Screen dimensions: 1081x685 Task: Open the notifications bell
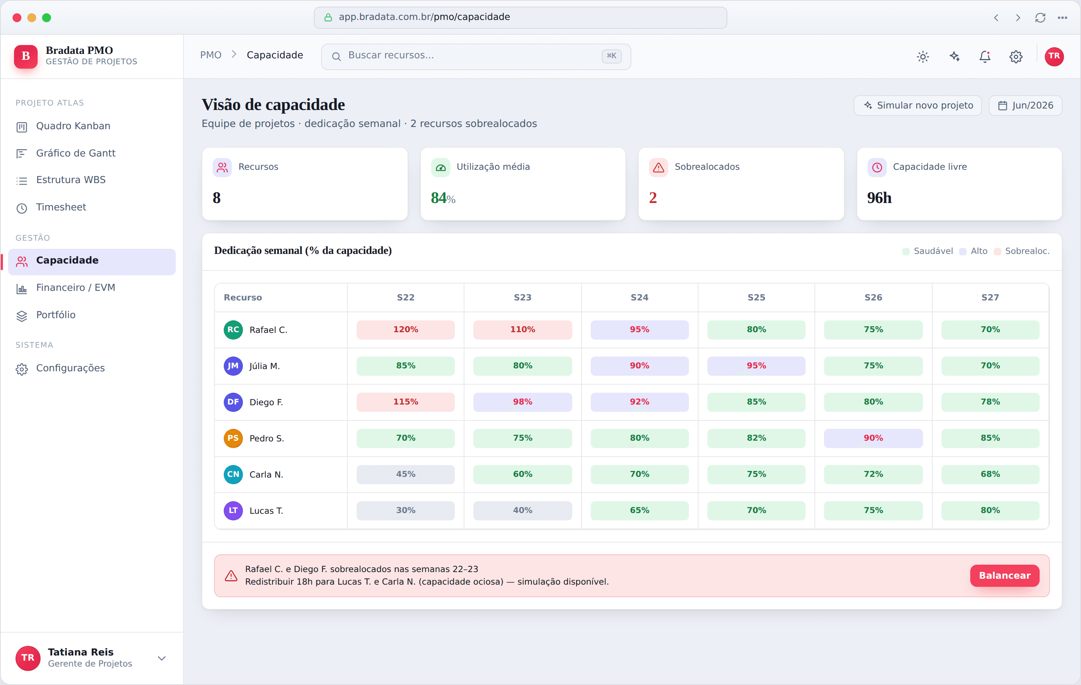[x=985, y=56]
